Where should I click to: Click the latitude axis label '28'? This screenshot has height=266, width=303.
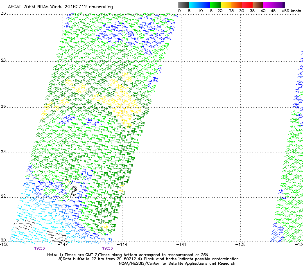(3, 61)
